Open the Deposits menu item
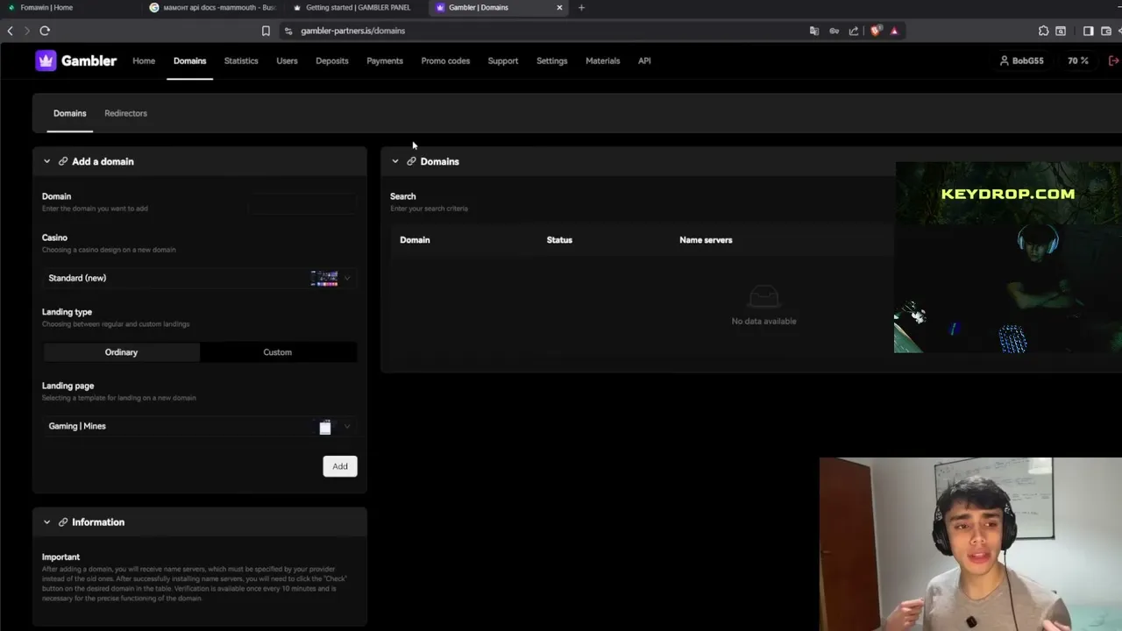The height and width of the screenshot is (631, 1122). pyautogui.click(x=332, y=60)
